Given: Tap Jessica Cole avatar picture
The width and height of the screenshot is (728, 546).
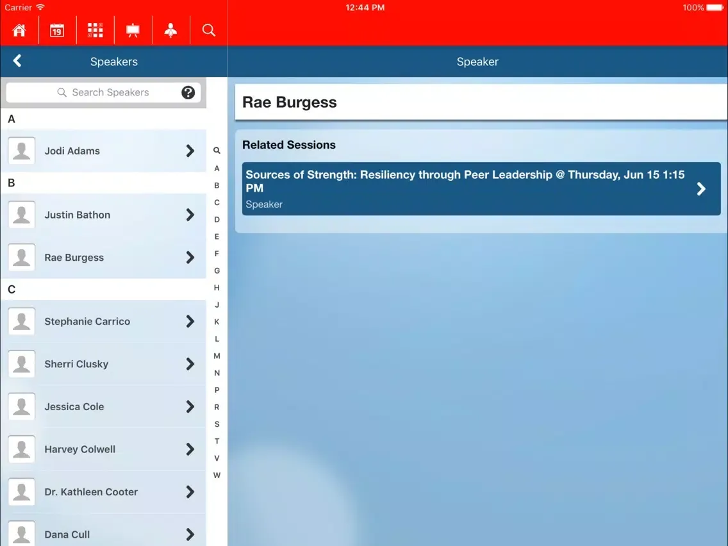Looking at the screenshot, I should pyautogui.click(x=21, y=407).
